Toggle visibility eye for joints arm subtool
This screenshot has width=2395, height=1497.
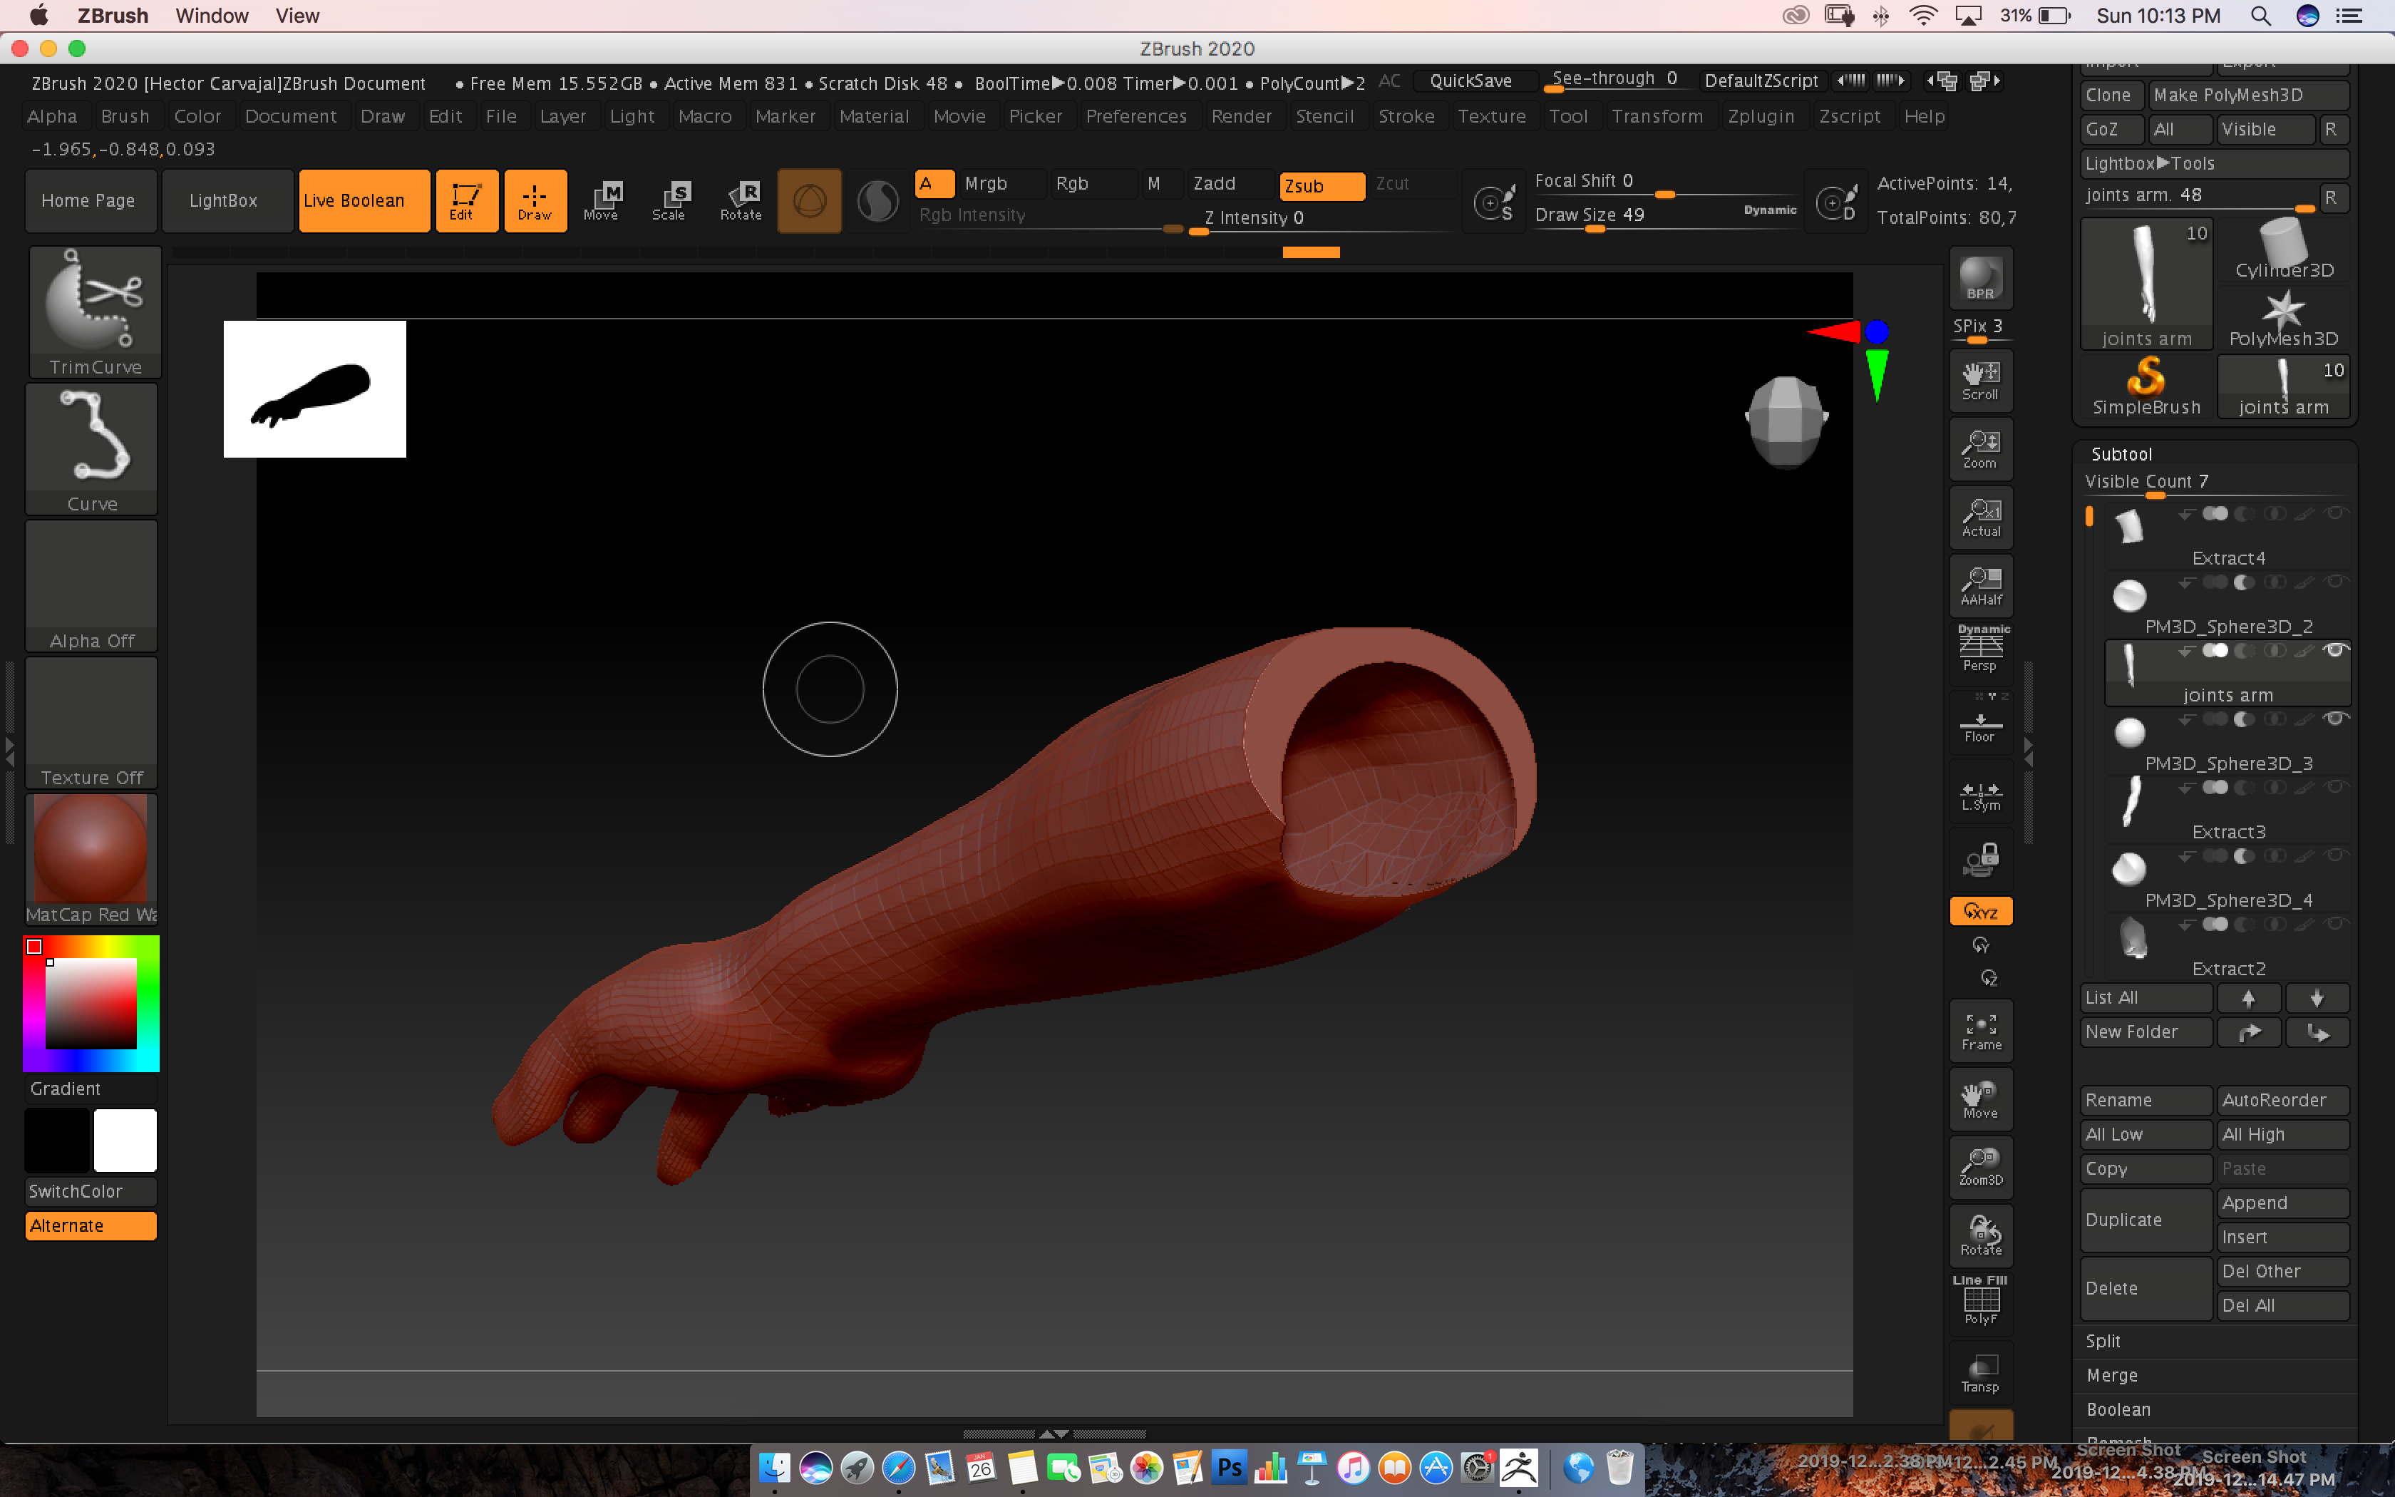2334,650
